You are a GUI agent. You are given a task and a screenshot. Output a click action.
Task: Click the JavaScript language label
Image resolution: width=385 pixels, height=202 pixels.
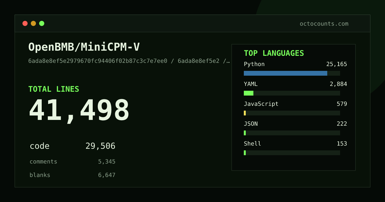(261, 104)
